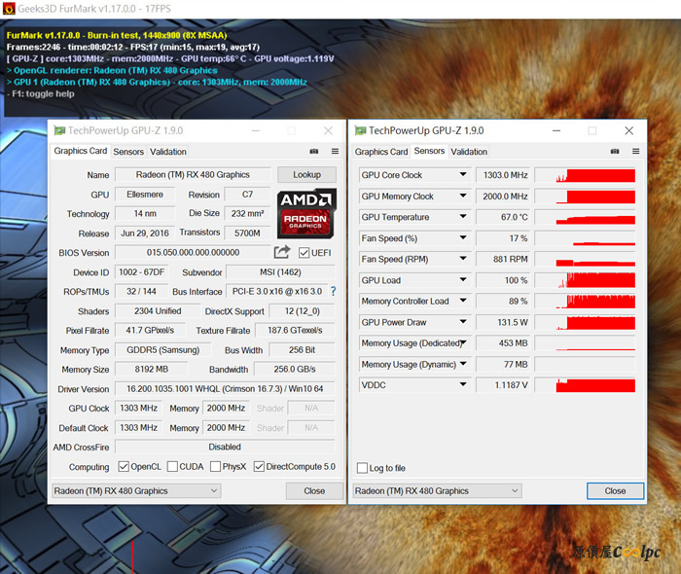Screen dimensions: 681x574
Task: Click the Device ID value '1002 - 67DF'
Action: [142, 272]
